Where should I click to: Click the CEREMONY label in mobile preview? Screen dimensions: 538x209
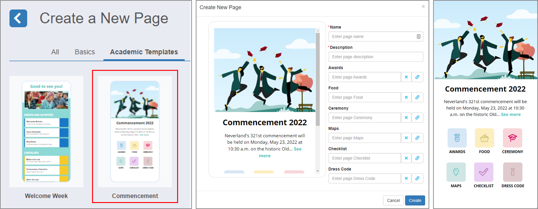point(512,152)
